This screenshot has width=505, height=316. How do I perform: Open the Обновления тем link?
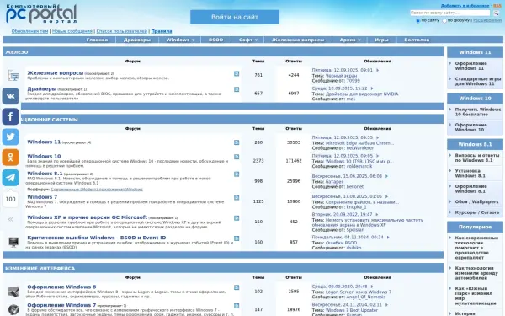[x=29, y=31]
